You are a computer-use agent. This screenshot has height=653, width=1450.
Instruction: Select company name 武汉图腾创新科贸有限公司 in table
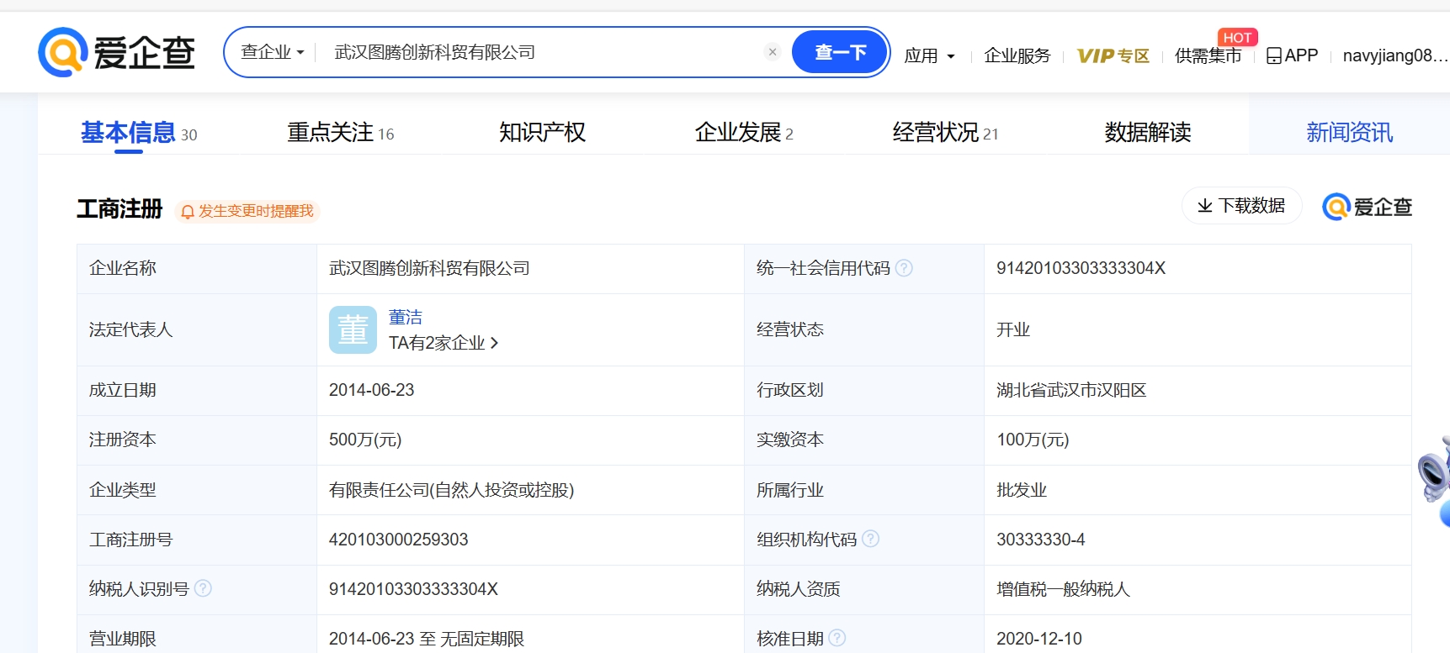[x=429, y=268]
